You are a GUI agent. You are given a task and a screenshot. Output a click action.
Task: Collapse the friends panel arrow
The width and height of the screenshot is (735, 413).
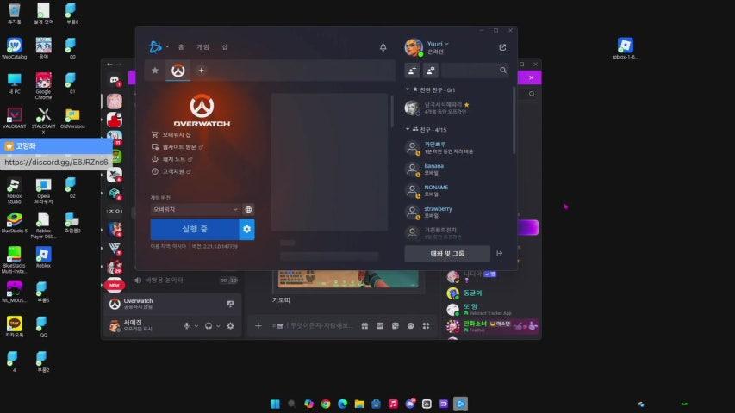(500, 253)
